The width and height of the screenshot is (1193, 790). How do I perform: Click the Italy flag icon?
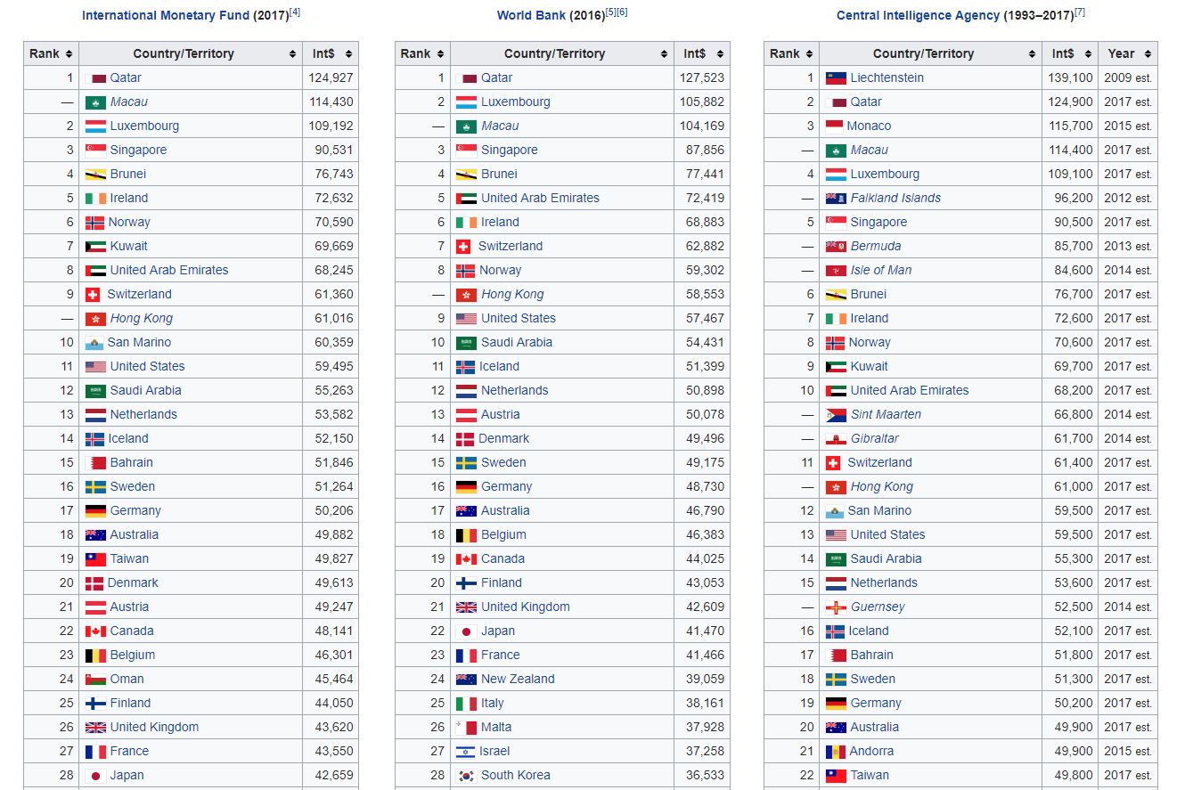(466, 704)
